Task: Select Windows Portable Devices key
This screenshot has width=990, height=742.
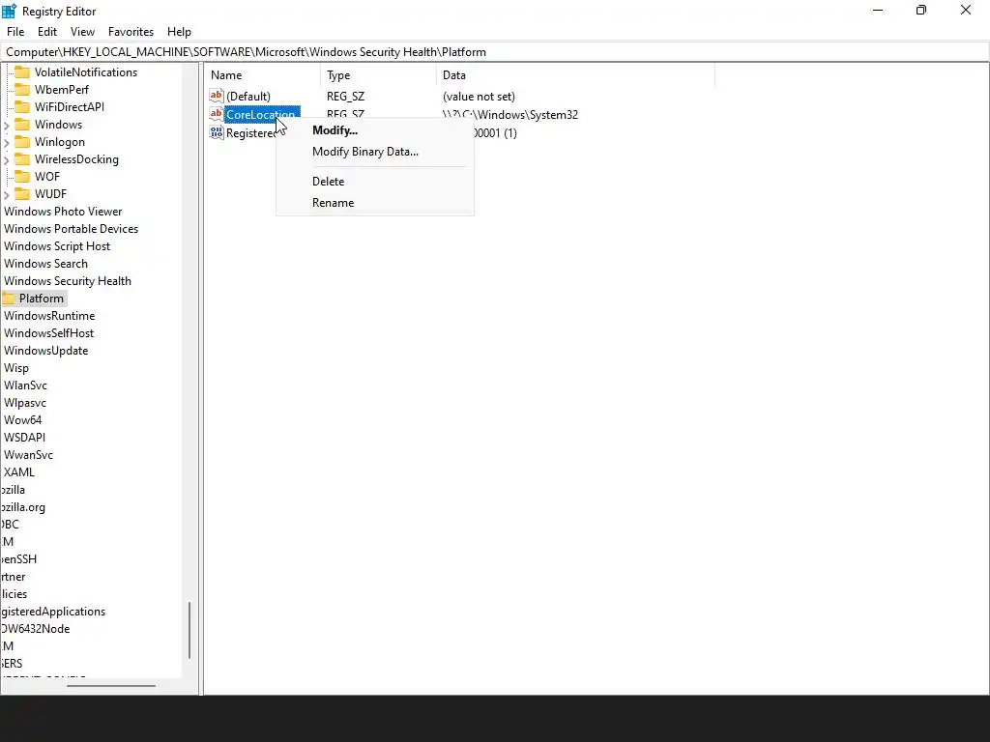Action: pyautogui.click(x=71, y=229)
